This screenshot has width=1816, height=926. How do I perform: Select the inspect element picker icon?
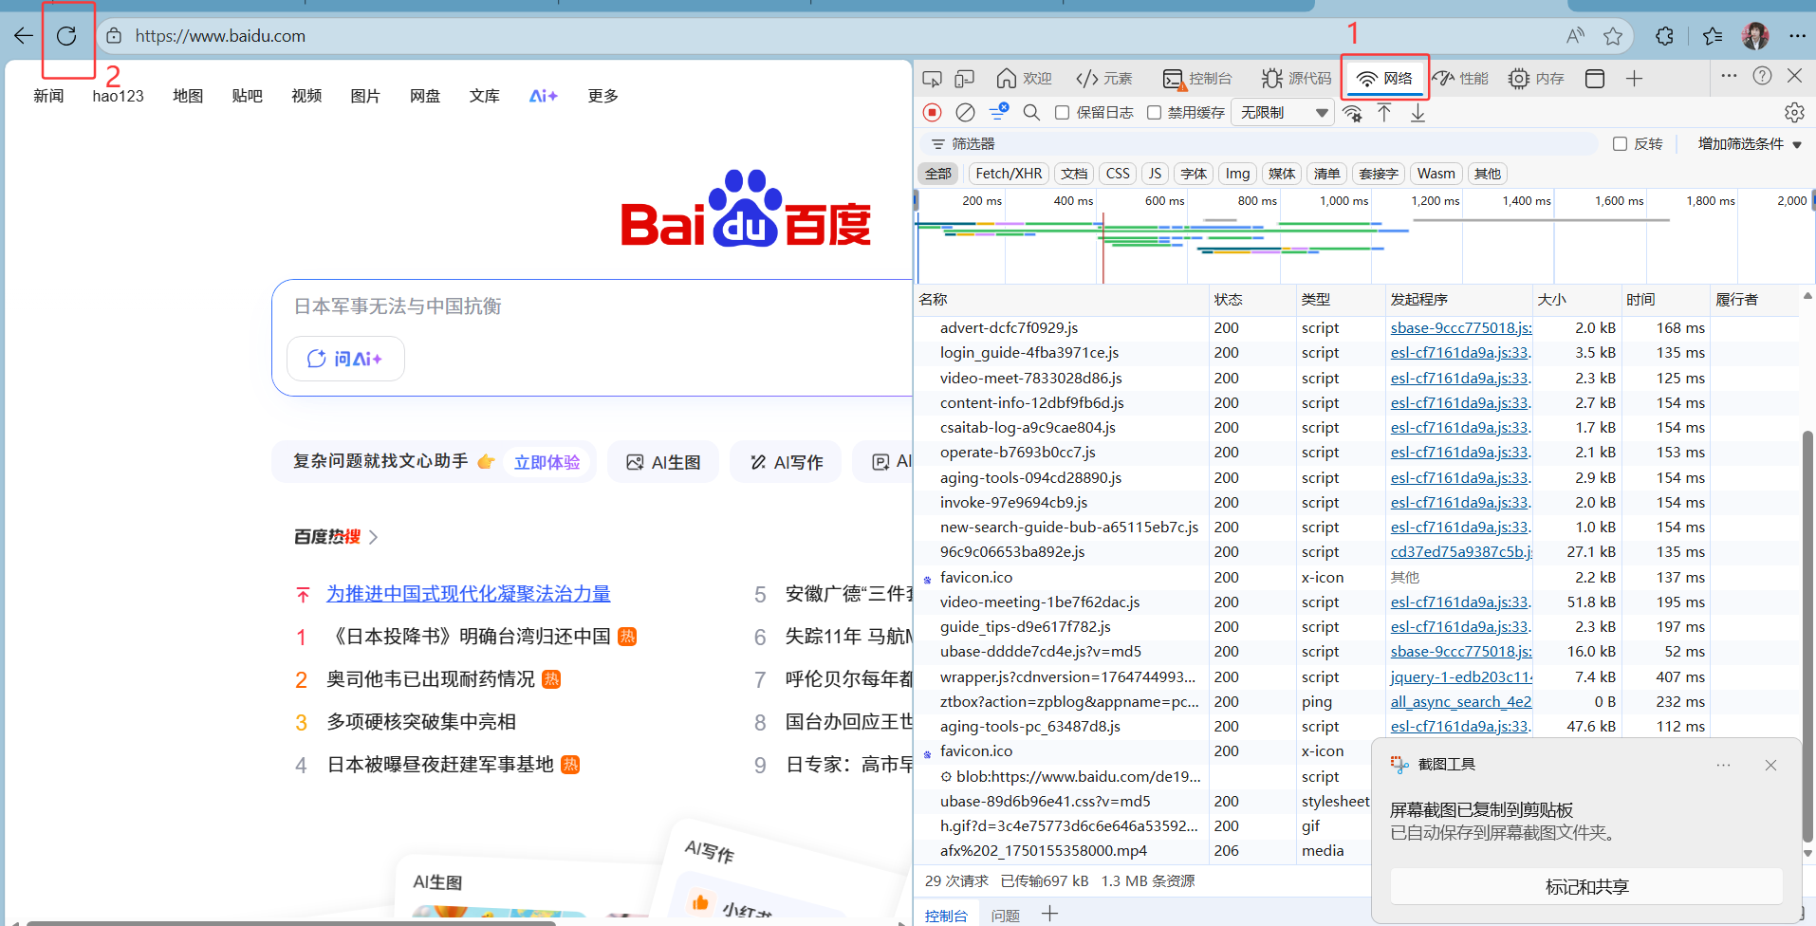[x=933, y=79]
